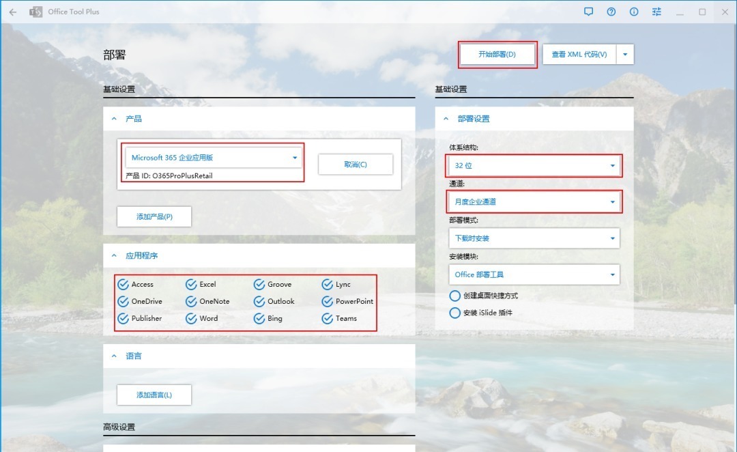Open the help question mark icon
The width and height of the screenshot is (737, 452).
(611, 12)
